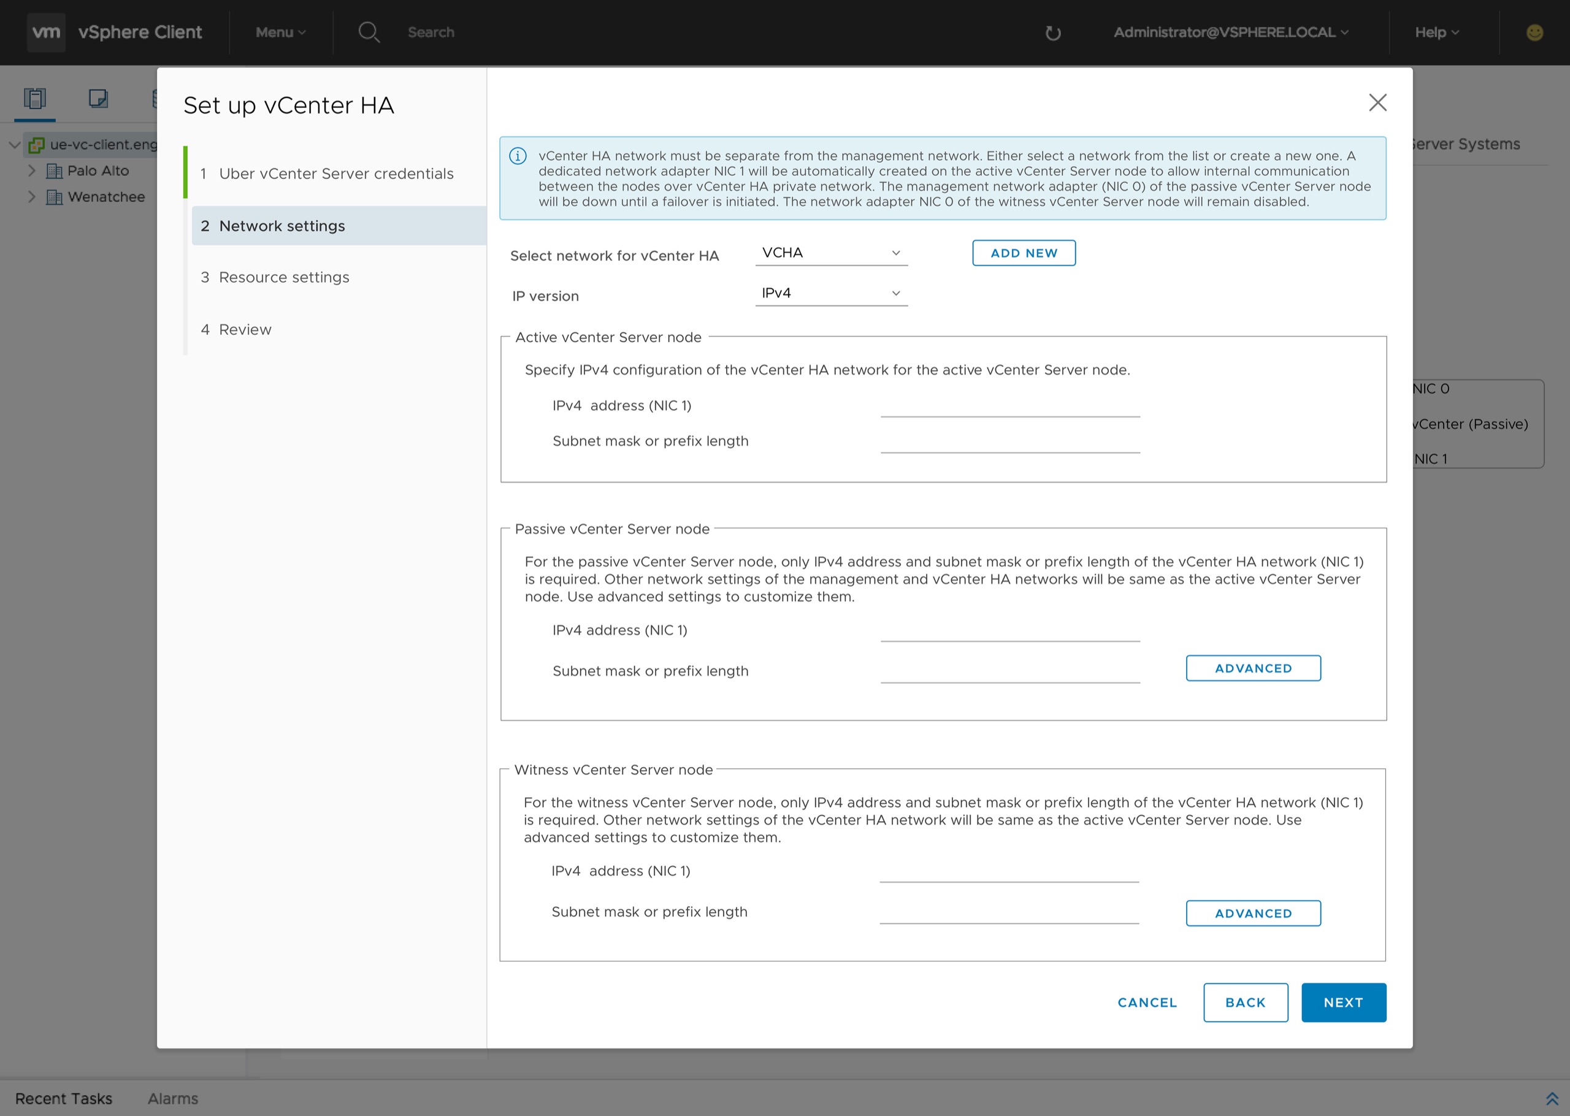1570x1116 pixels.
Task: Select step 2 Network settings
Action: (338, 226)
